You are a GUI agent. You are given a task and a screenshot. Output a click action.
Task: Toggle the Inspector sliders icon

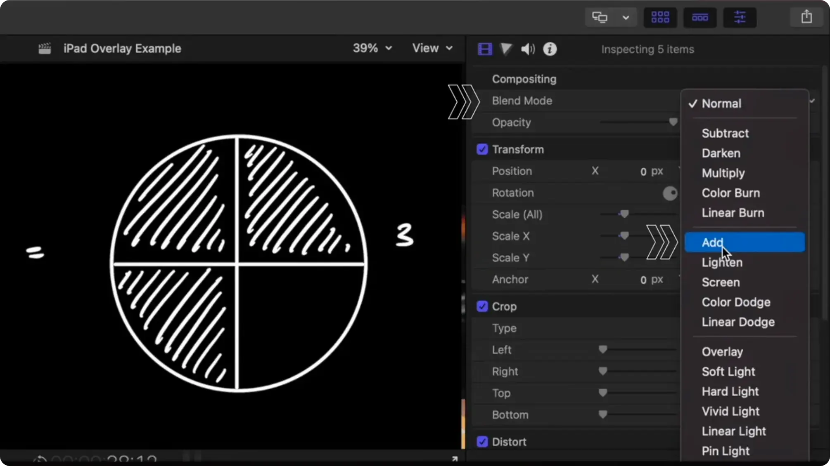[740, 17]
